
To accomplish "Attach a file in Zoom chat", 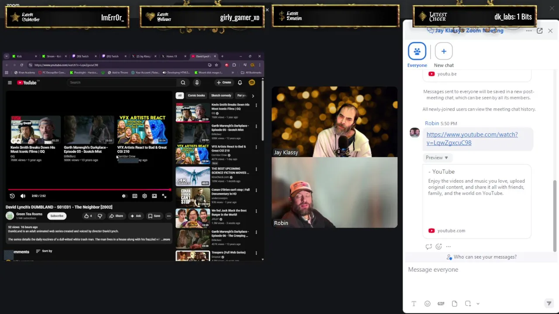I will 455,304.
